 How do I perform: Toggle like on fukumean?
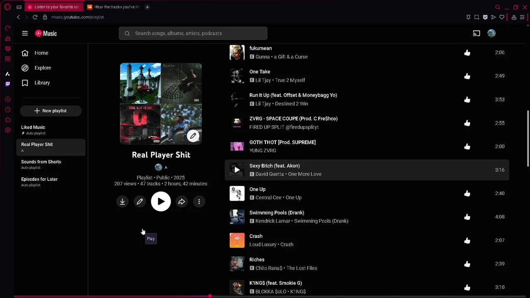point(467,53)
